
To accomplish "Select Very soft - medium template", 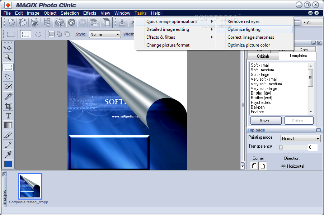I will click(266, 84).
